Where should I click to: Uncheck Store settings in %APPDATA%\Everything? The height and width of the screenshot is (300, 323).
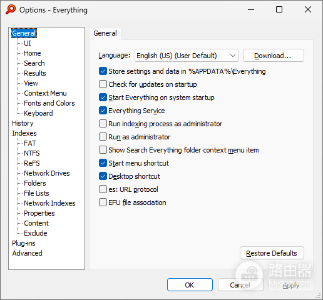tap(103, 71)
